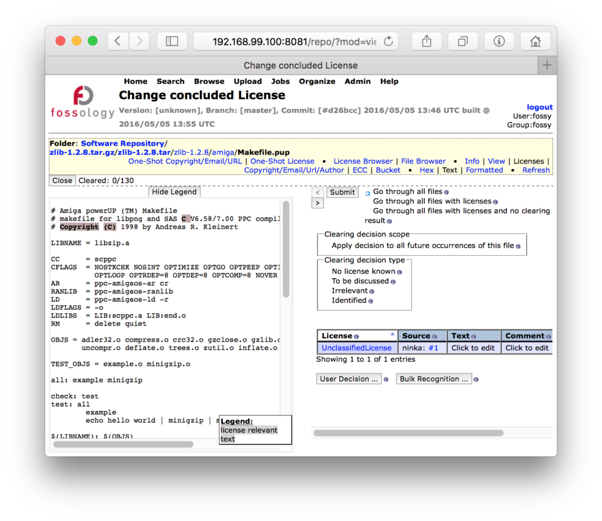The image size is (602, 521).
Task: Select the Change concluded License tab
Action: [x=292, y=65]
